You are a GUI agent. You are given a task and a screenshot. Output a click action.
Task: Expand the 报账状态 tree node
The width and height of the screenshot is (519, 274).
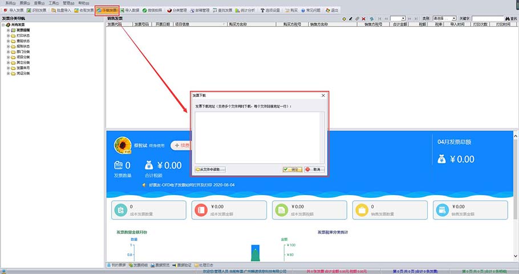tap(9, 47)
